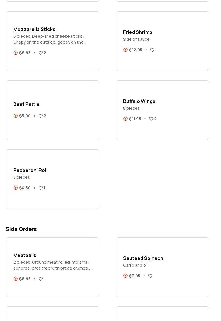The height and width of the screenshot is (321, 221).
Task: Like the Sauteed Spinach item
Action: pyautogui.click(x=150, y=276)
